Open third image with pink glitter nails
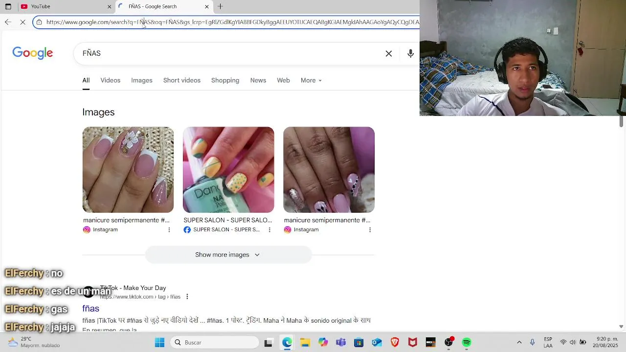The image size is (626, 352). (329, 170)
